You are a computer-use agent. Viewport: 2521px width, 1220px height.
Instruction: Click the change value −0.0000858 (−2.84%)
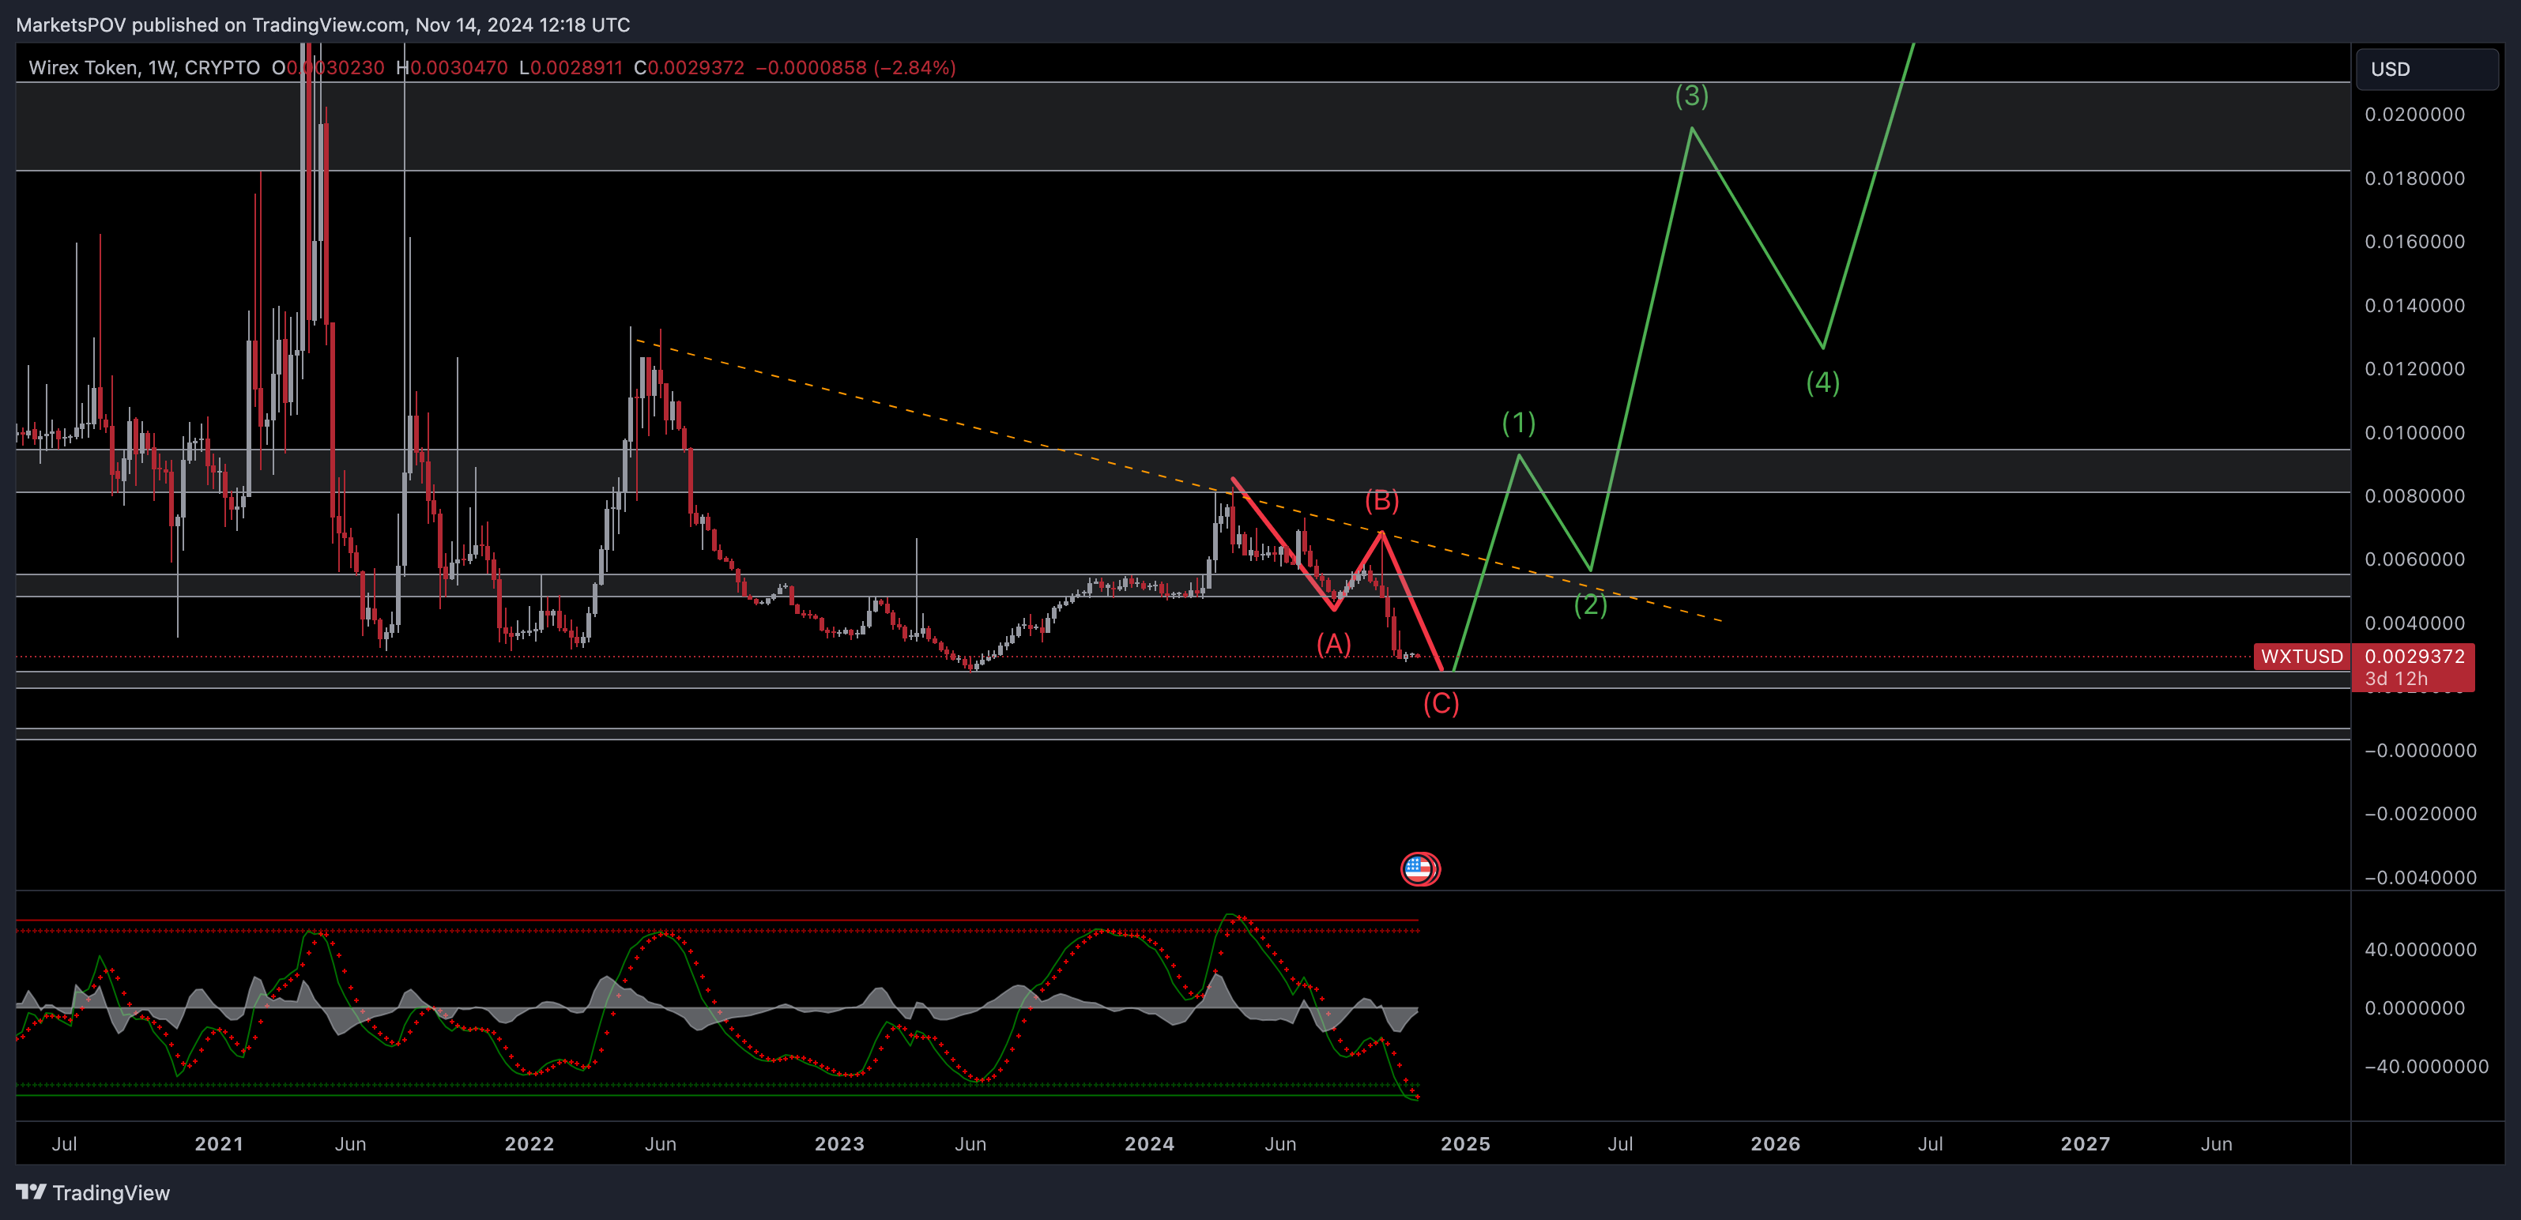click(855, 67)
